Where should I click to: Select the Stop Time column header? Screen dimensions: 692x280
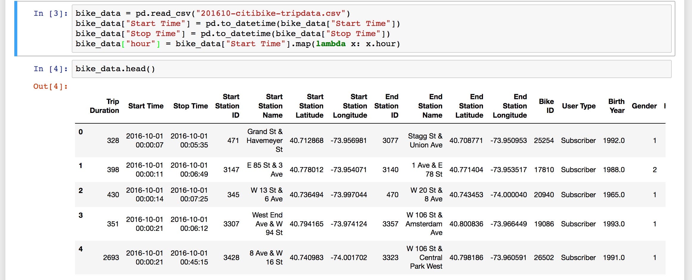click(191, 106)
